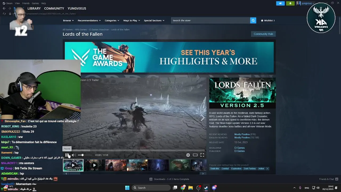Select the Dark Fantasy tag
This screenshot has height=192, width=341.
pos(250,169)
